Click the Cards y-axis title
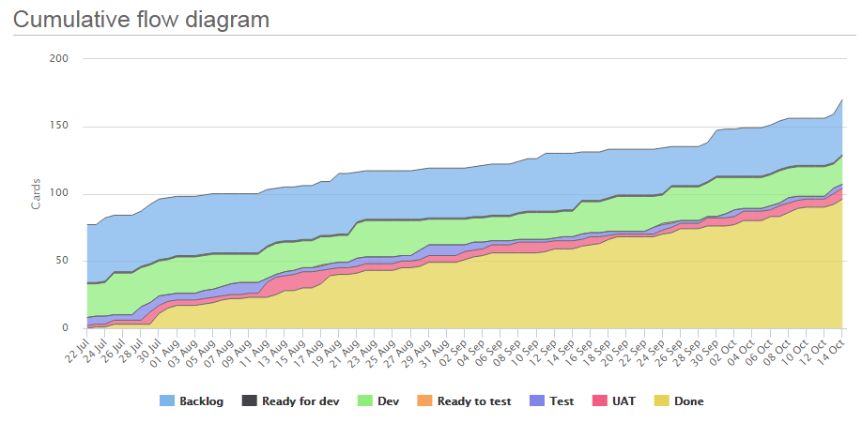Viewport: 862px width, 423px height. [37, 193]
